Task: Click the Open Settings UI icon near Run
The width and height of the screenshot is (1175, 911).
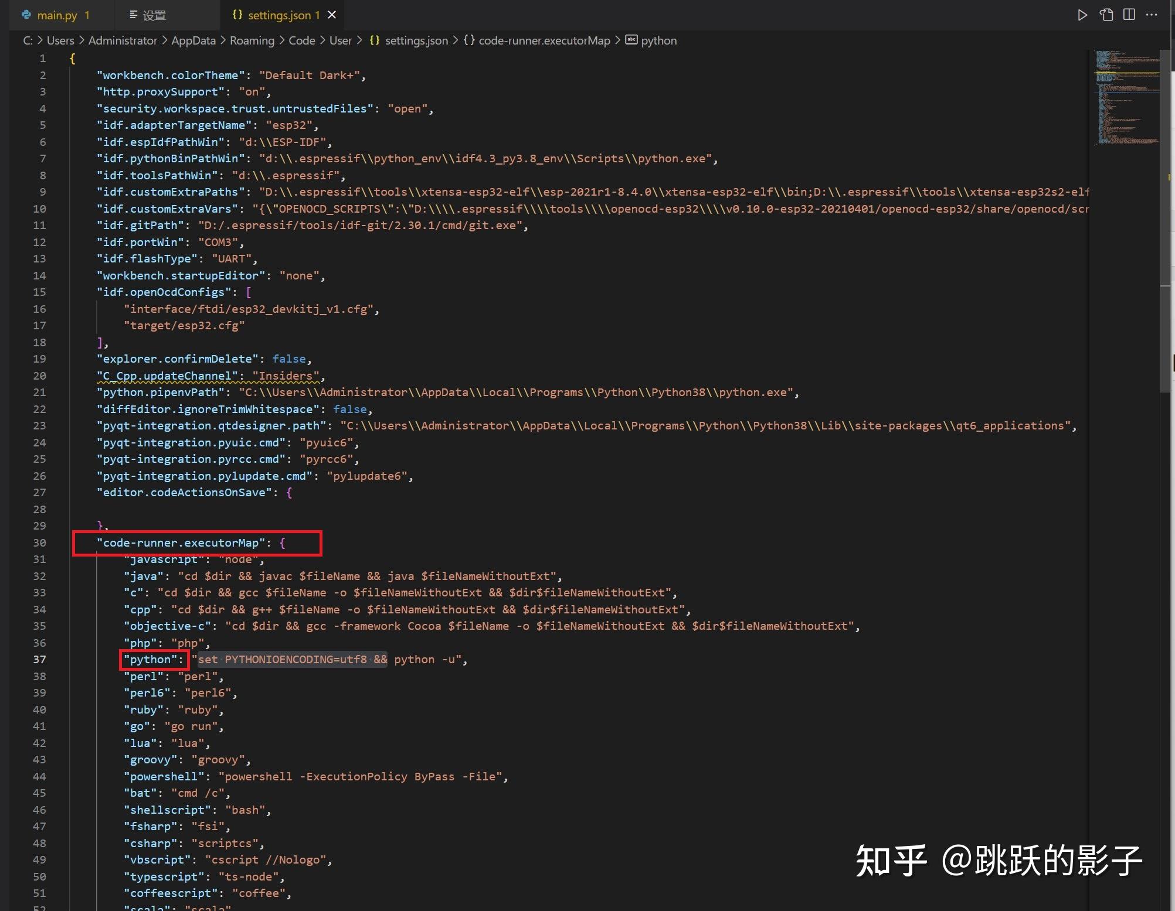Action: 1106,15
